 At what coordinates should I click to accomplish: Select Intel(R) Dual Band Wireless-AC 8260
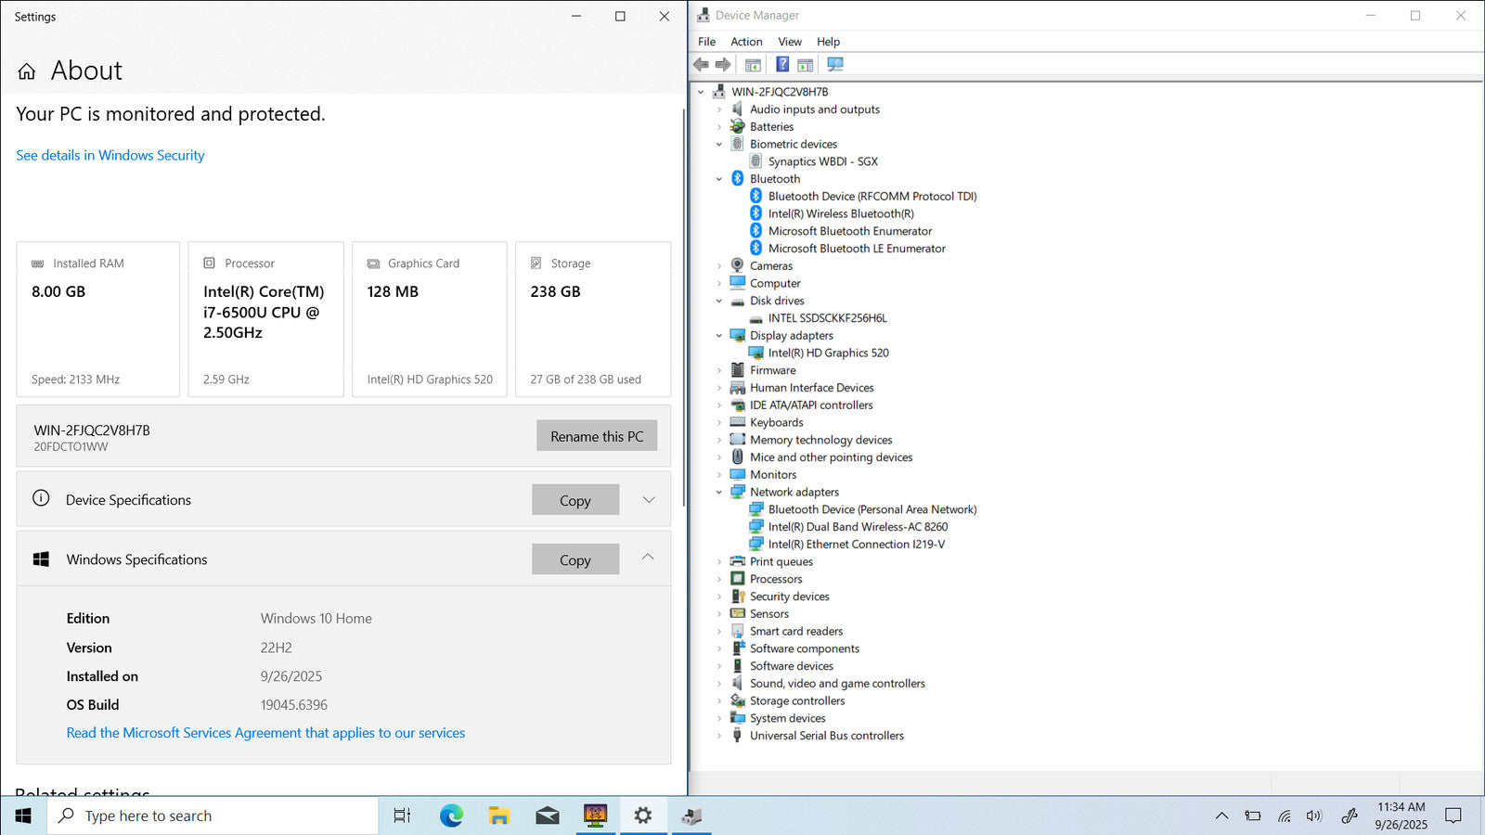858,527
